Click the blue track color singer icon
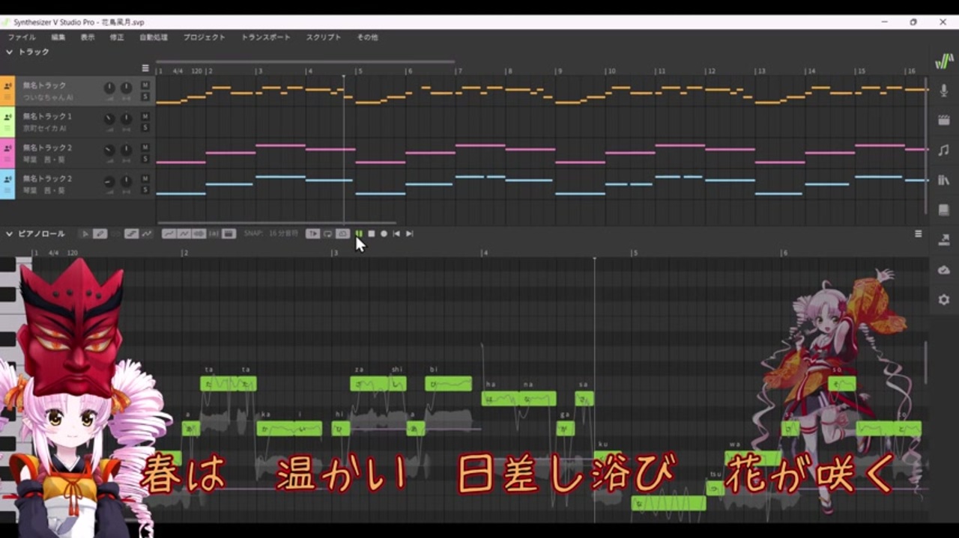The width and height of the screenshot is (959, 538). 7,180
